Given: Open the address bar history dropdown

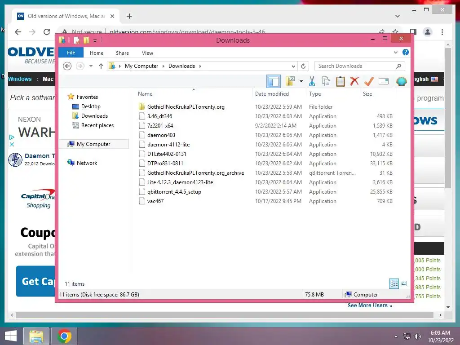Looking at the screenshot, I should click(x=293, y=66).
